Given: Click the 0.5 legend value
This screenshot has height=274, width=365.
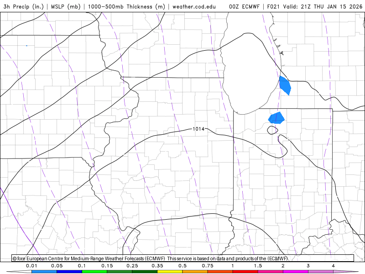Looking at the screenshot, I should pyautogui.click(x=182, y=266).
